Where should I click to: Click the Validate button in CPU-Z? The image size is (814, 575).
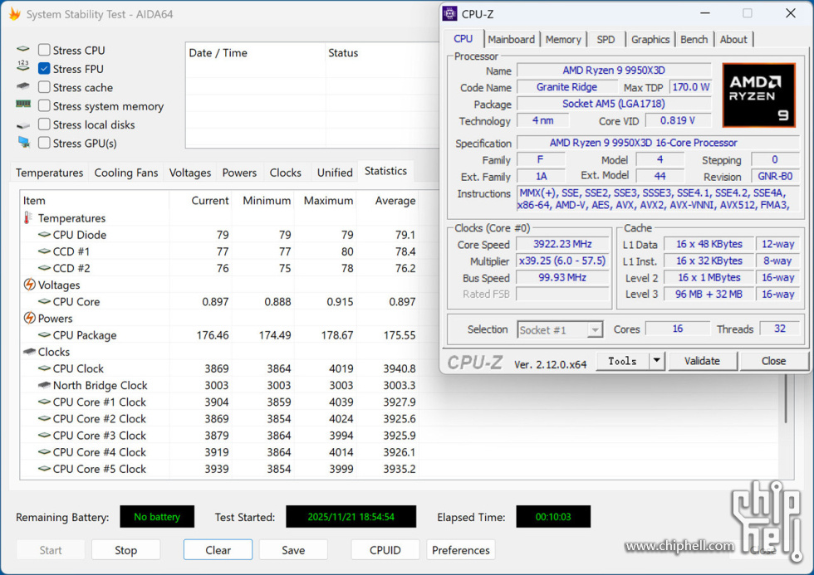pyautogui.click(x=701, y=361)
